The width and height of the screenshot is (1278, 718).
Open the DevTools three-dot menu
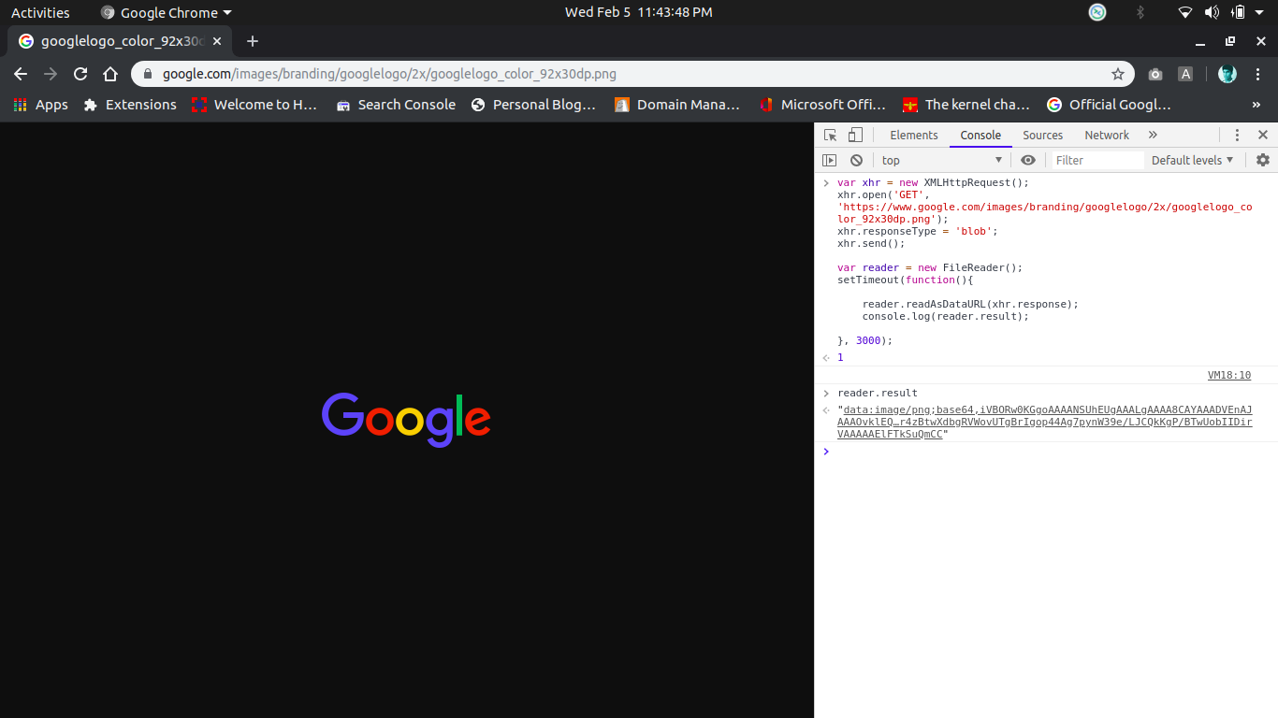(x=1237, y=136)
